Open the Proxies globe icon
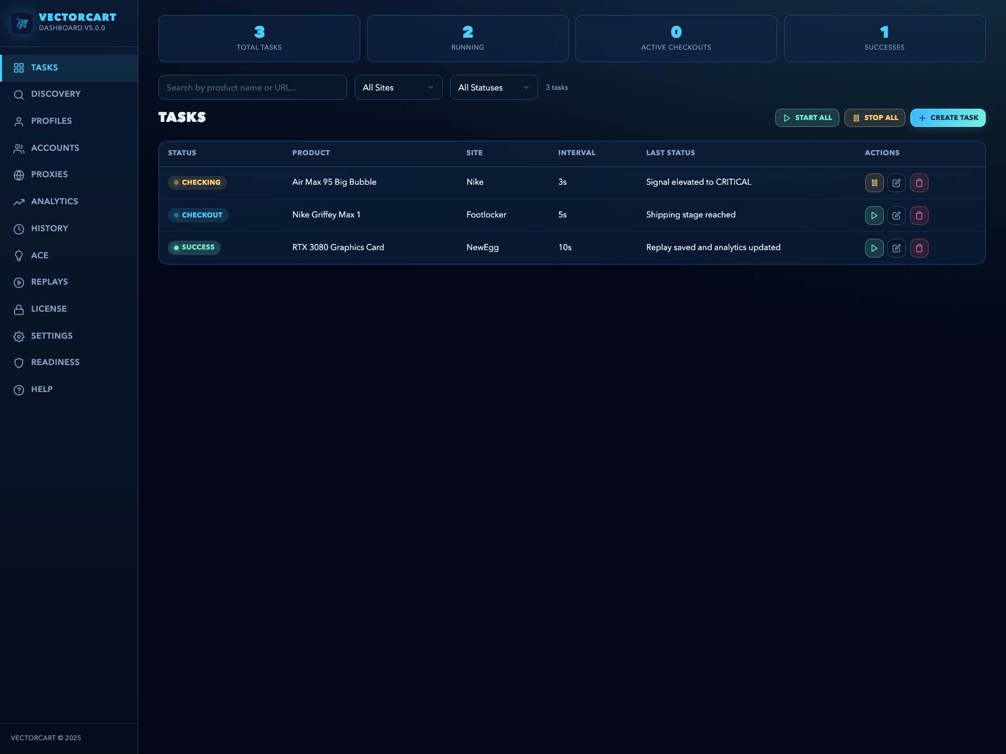The width and height of the screenshot is (1006, 754). [18, 174]
